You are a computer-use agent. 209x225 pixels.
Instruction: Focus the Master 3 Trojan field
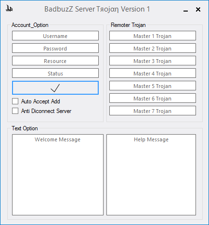click(x=153, y=61)
